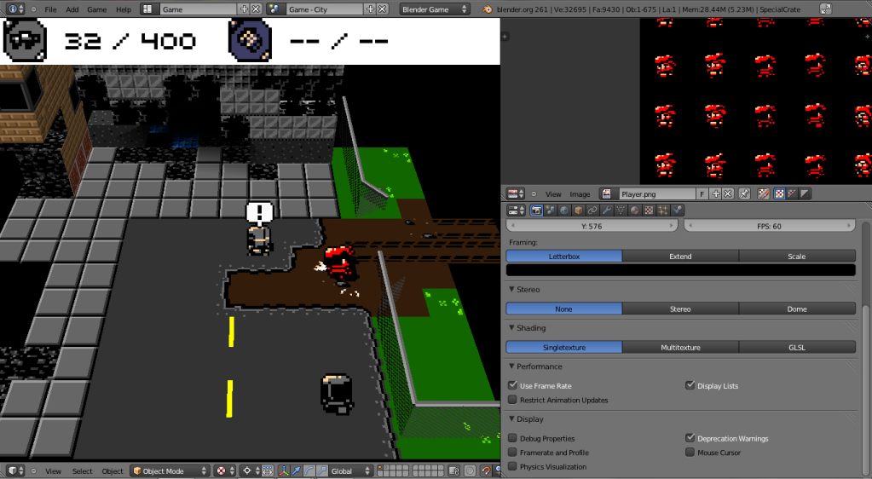The width and height of the screenshot is (872, 479).
Task: Switch to the Particles properties tab
Action: tap(663, 210)
